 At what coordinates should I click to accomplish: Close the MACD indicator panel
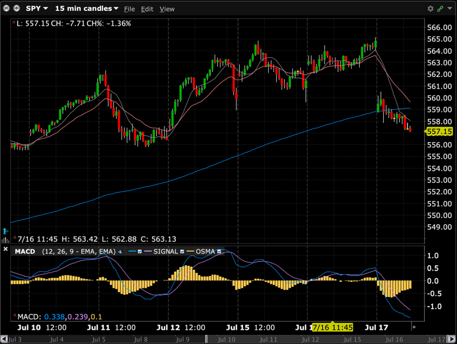(5, 249)
